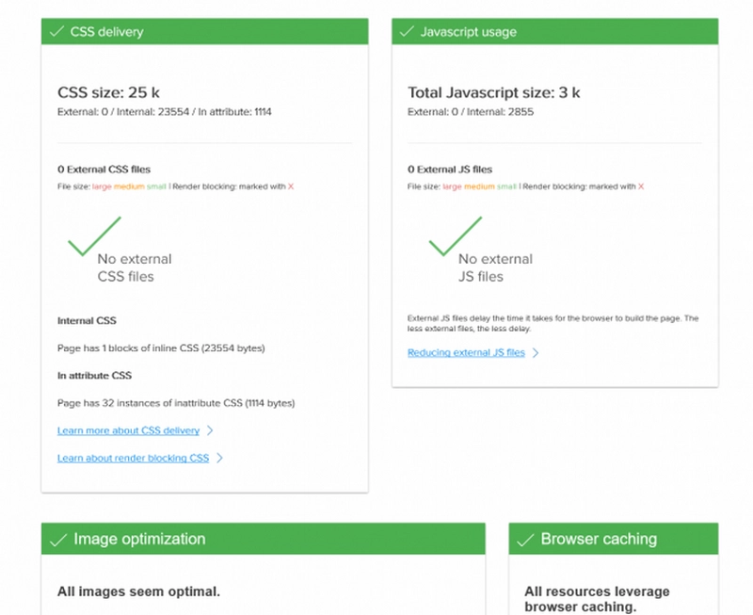Click the red X render blocking marker in CSS panel
Image resolution: width=753 pixels, height=615 pixels.
pyautogui.click(x=291, y=186)
